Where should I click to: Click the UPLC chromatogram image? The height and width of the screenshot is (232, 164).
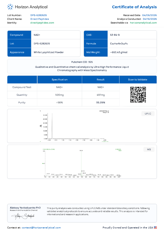pos(75,126)
